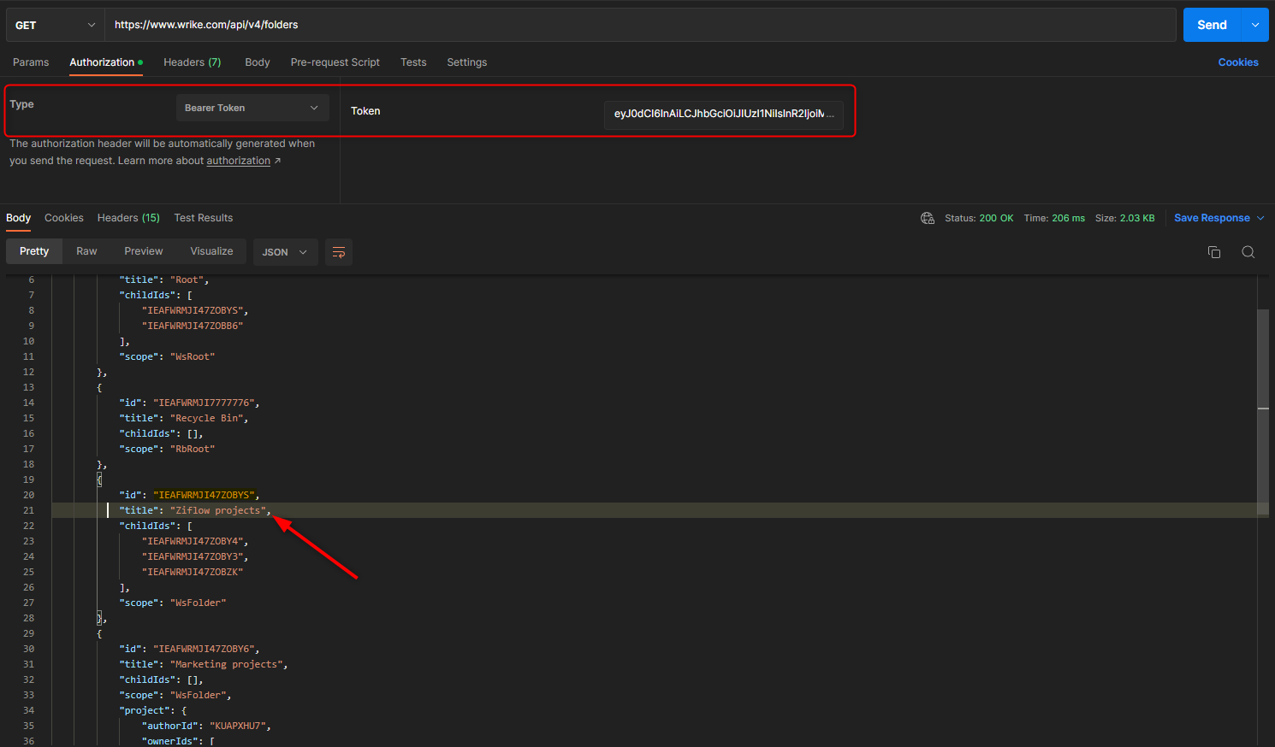The image size is (1275, 747).
Task: Open the JSON format dropdown
Action: coord(284,252)
